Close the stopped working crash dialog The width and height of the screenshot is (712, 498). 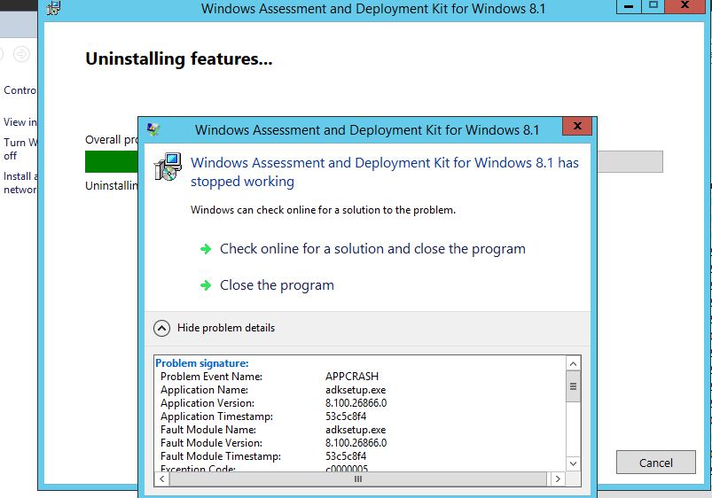[576, 126]
